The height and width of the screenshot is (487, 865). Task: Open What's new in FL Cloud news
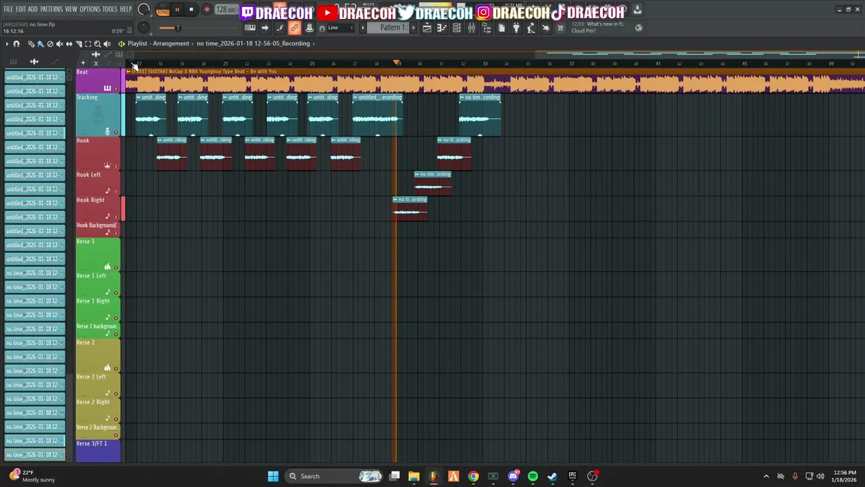[598, 28]
